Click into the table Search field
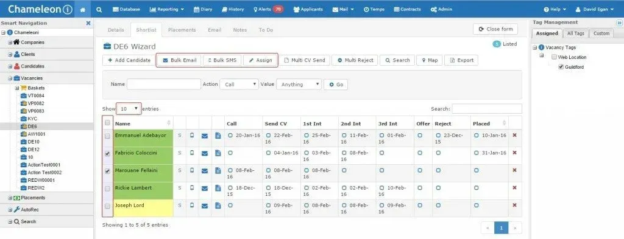624x239 pixels. [x=487, y=109]
